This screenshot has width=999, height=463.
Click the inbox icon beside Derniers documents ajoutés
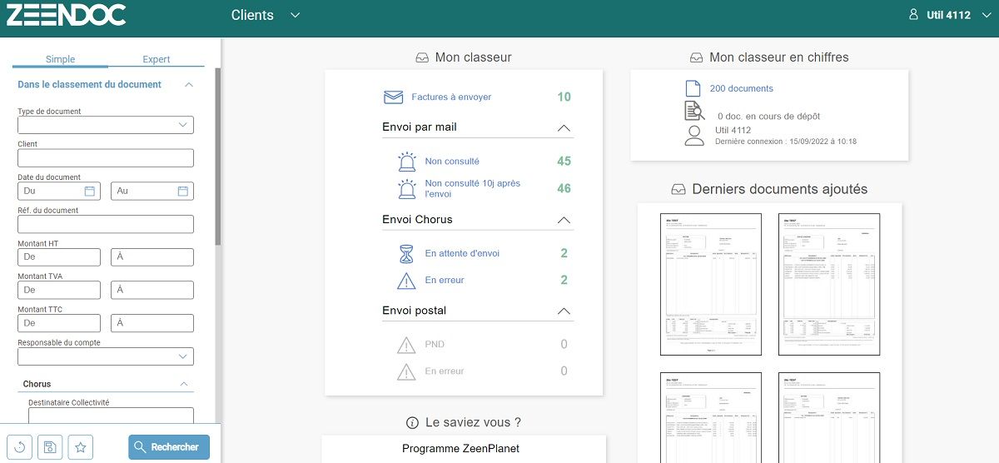coord(678,189)
